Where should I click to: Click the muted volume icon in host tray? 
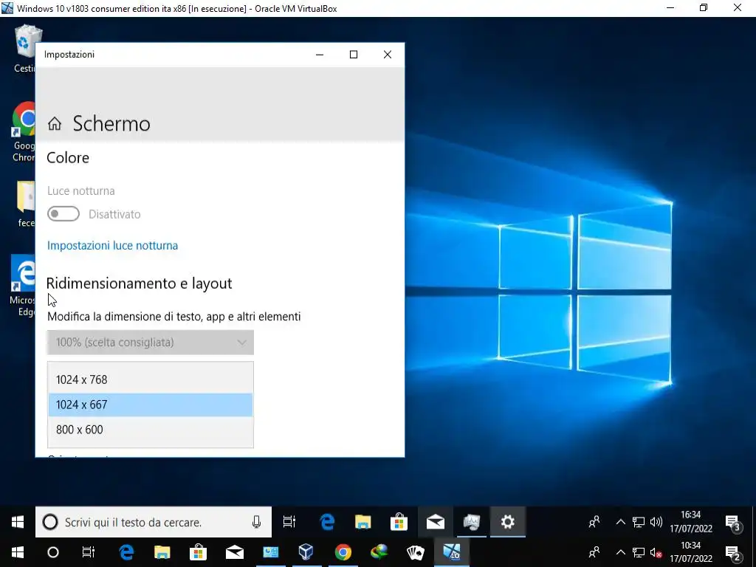pyautogui.click(x=656, y=552)
